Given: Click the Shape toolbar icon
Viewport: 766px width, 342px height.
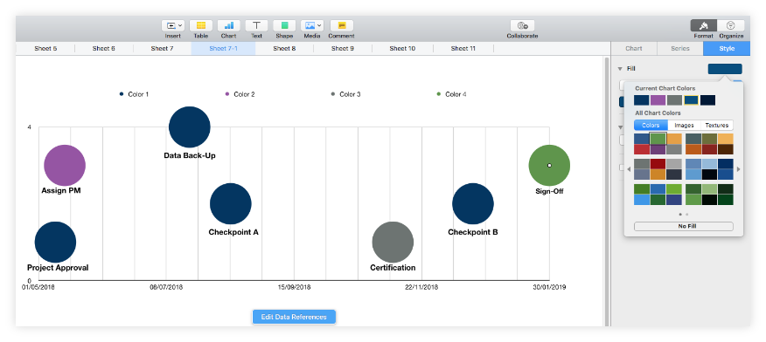Looking at the screenshot, I should tap(284, 26).
